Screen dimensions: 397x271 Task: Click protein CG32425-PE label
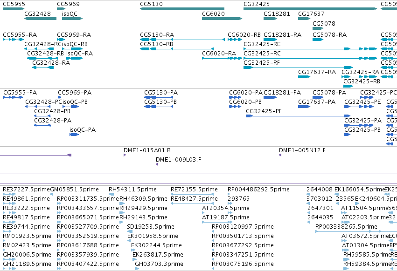pos(362,102)
